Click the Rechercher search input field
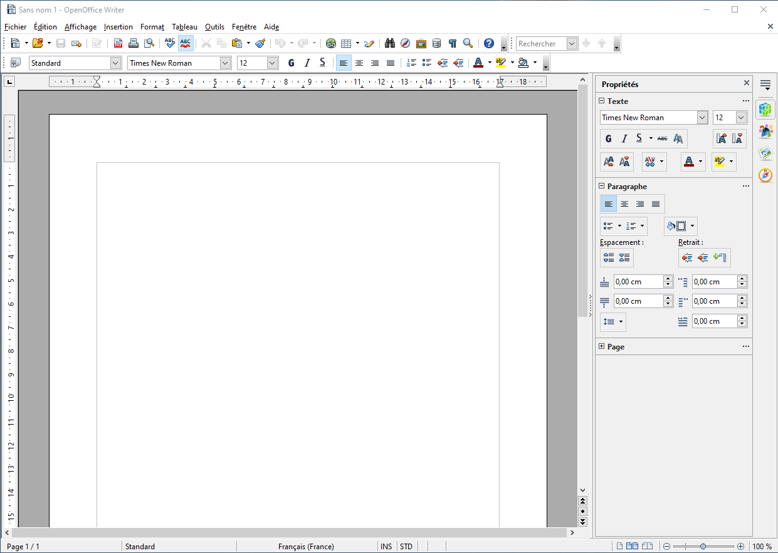 (540, 43)
